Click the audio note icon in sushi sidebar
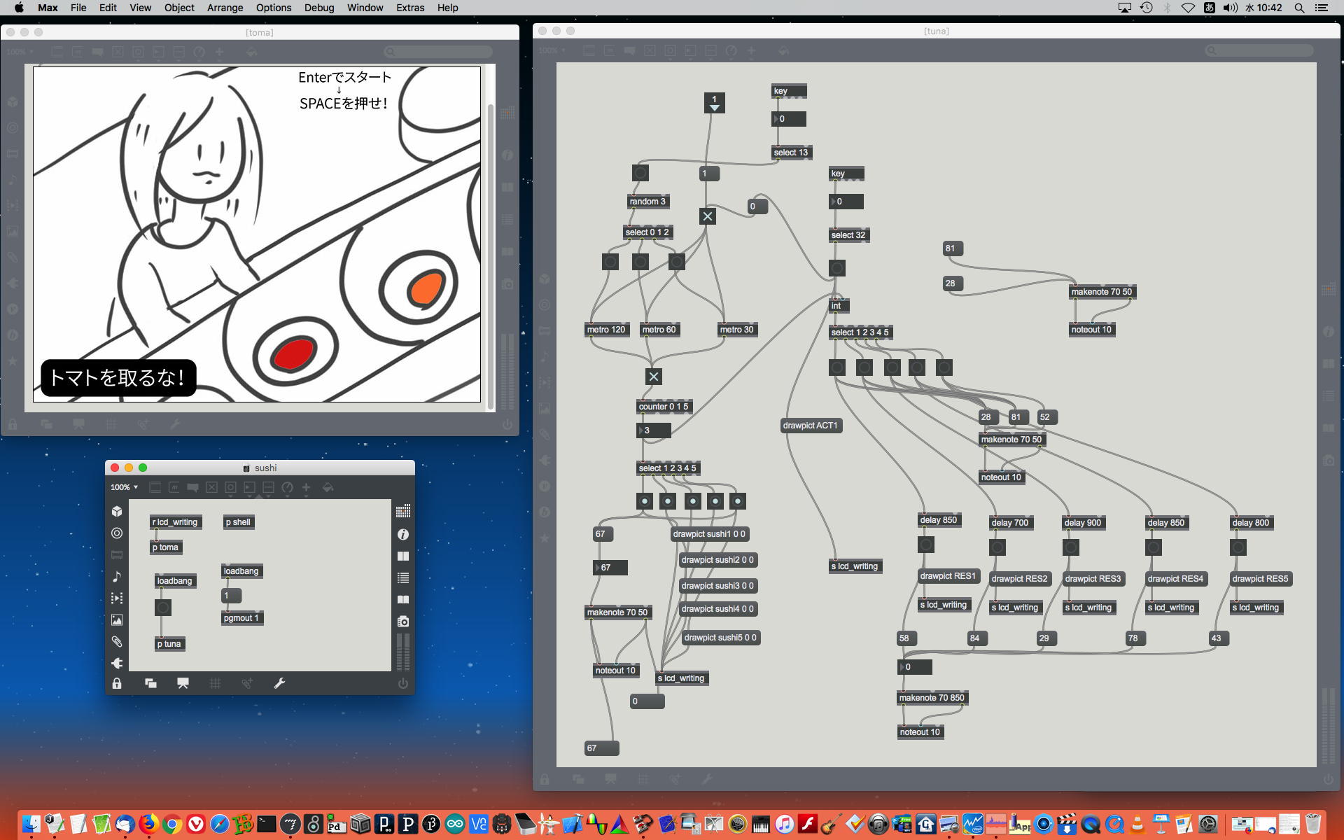The image size is (1344, 840). 117,576
